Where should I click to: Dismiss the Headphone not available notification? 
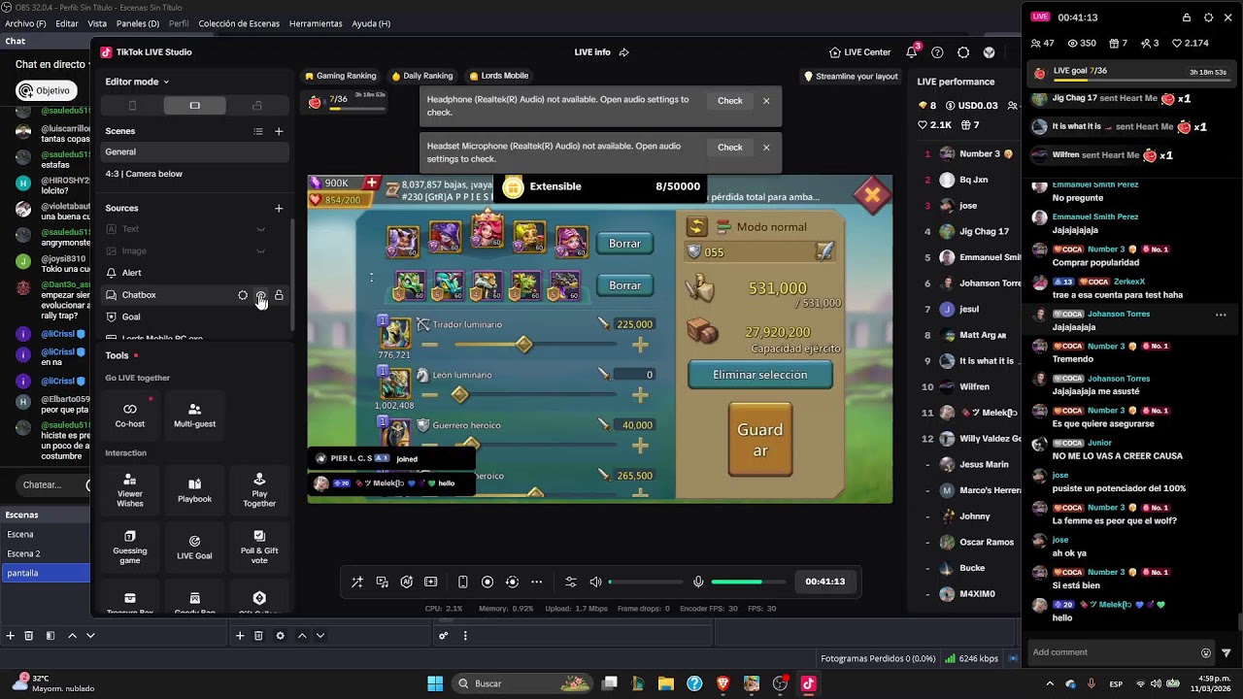pos(766,101)
